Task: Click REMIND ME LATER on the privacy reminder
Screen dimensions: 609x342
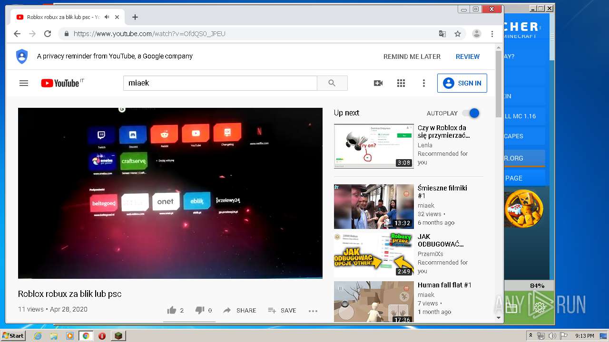Action: pyautogui.click(x=412, y=57)
